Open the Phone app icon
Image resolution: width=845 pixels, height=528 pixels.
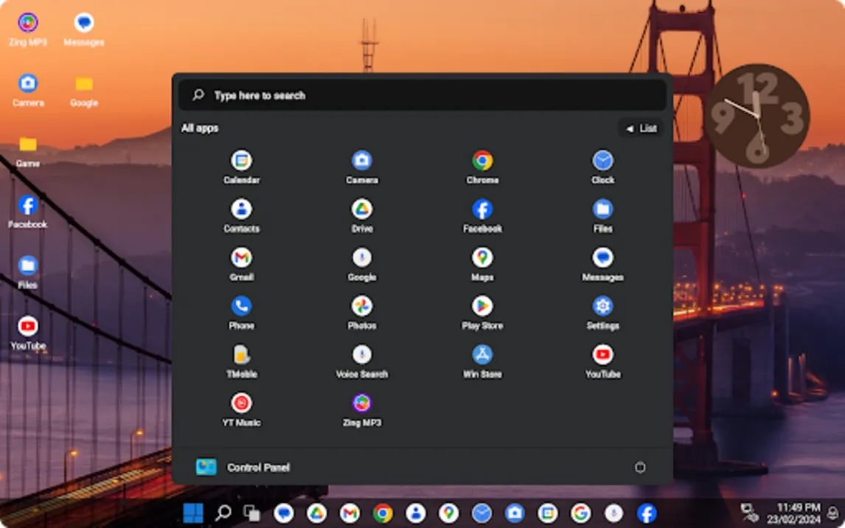pos(241,306)
